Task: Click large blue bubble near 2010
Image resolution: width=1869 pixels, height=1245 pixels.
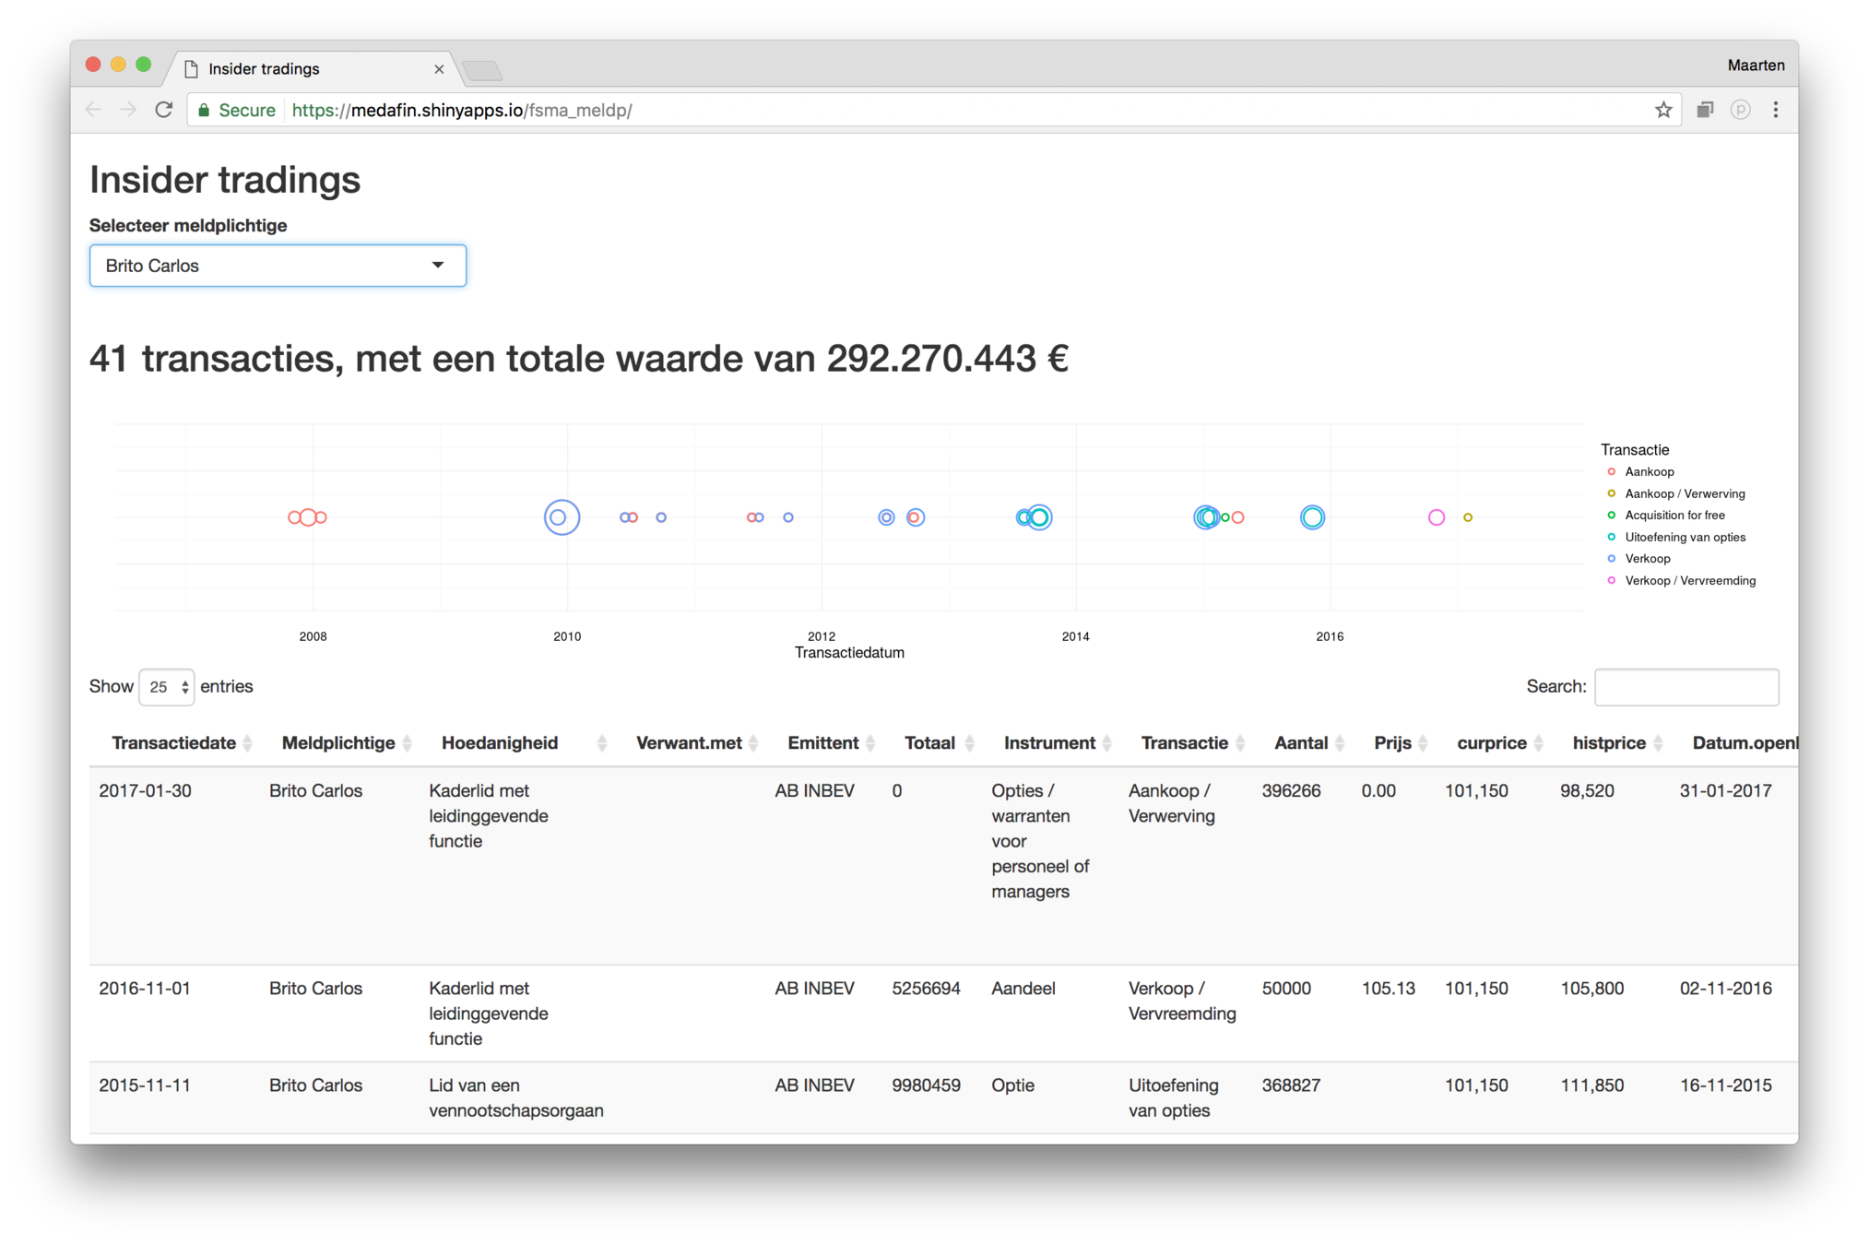Action: tap(562, 517)
